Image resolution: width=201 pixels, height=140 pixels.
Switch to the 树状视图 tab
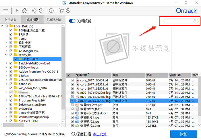[32, 20]
